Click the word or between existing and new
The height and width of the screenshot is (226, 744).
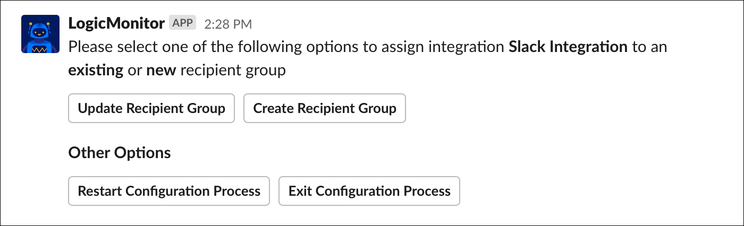[x=134, y=70]
